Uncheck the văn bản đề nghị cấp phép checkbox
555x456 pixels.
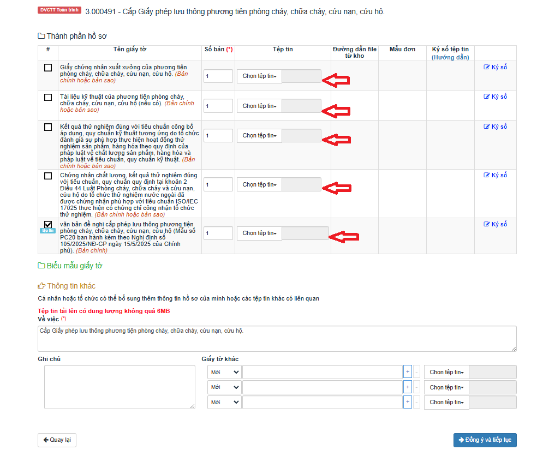pyautogui.click(x=48, y=224)
